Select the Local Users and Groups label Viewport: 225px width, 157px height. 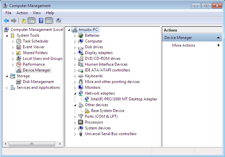coord(43,58)
